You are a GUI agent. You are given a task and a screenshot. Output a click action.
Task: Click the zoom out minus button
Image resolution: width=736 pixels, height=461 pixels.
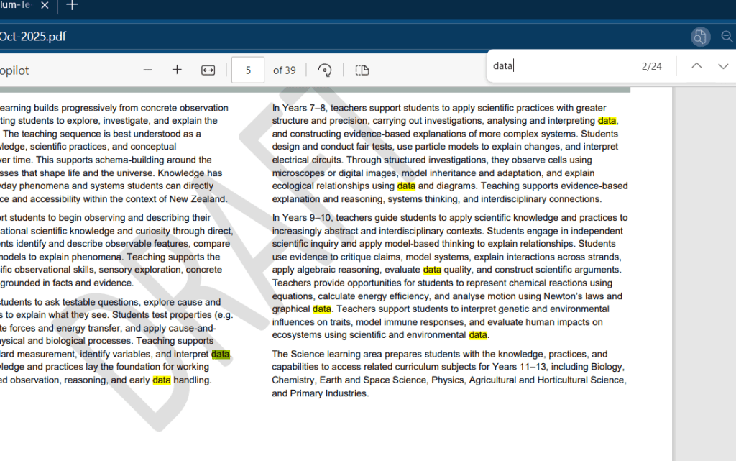[147, 70]
